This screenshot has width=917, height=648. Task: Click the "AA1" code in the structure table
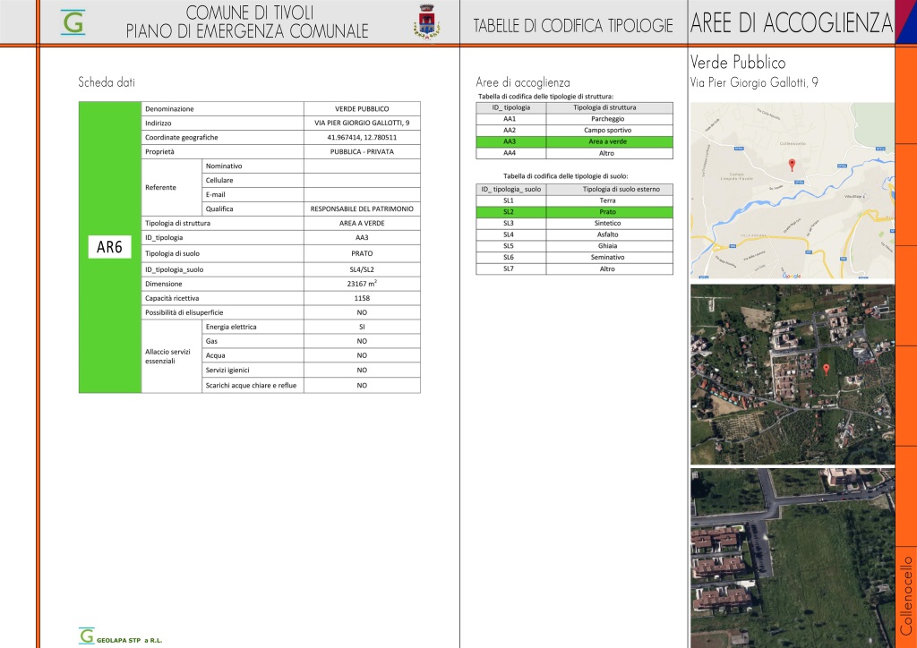point(510,119)
